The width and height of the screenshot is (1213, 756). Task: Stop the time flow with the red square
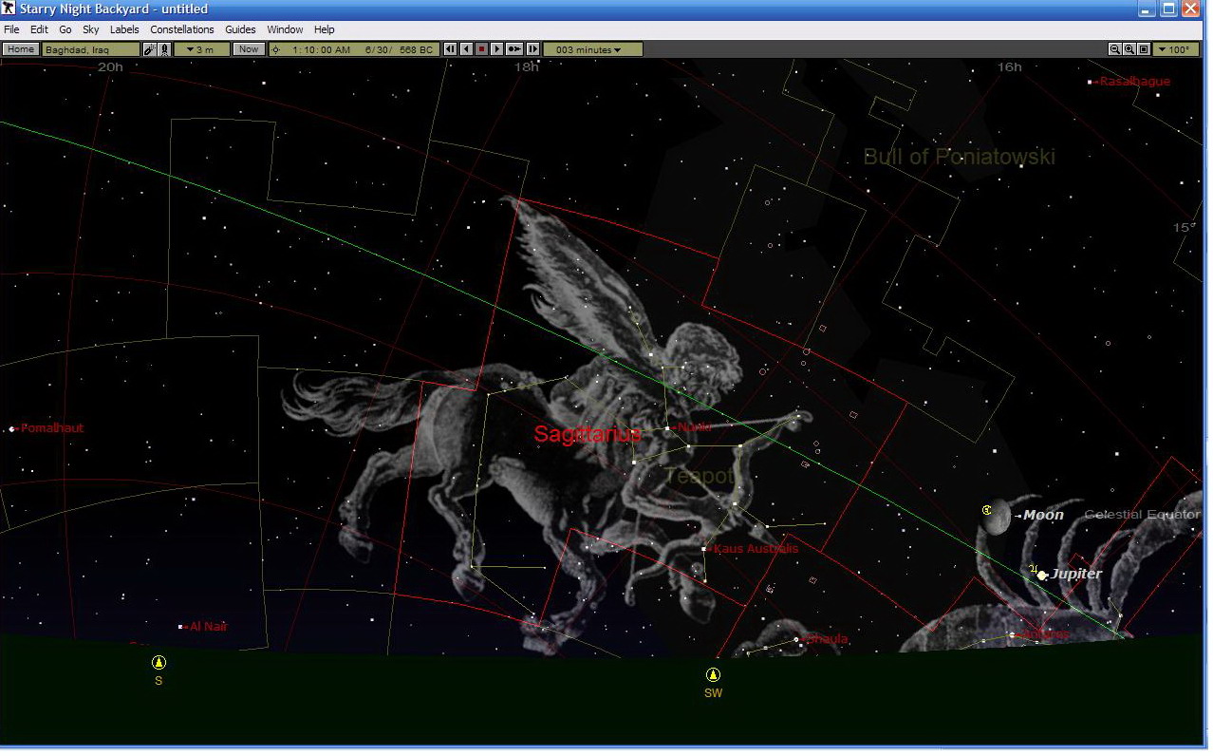pos(481,49)
